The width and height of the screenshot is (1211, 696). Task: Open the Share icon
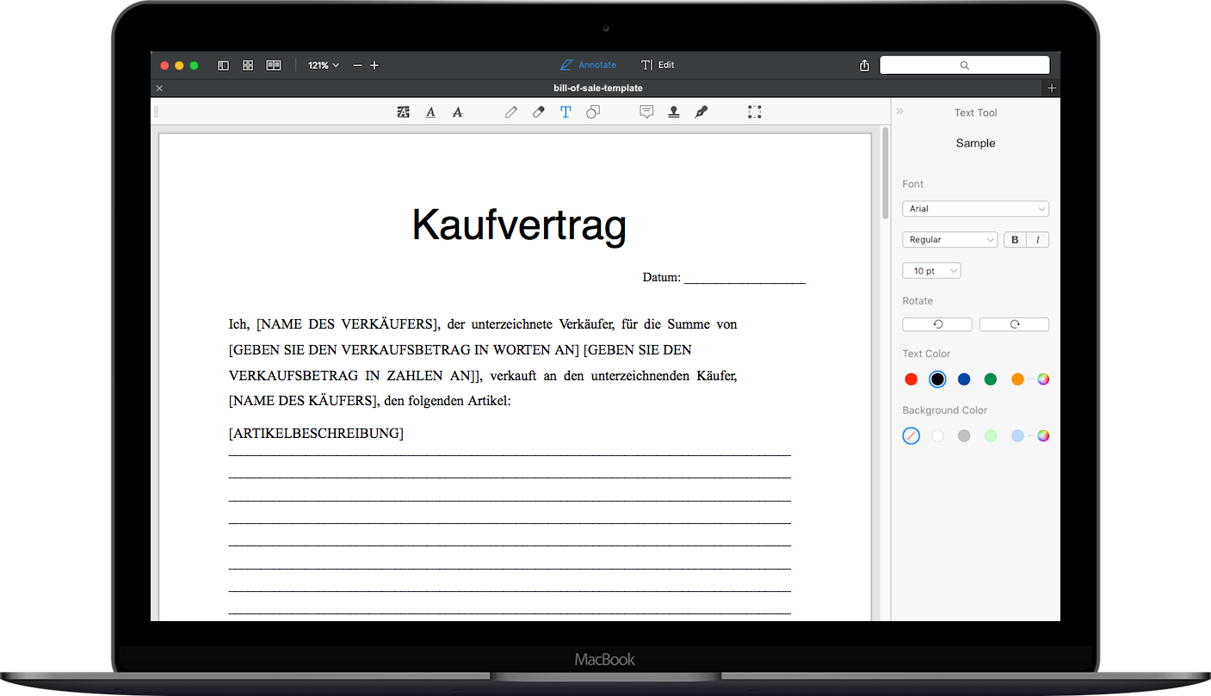click(x=864, y=65)
